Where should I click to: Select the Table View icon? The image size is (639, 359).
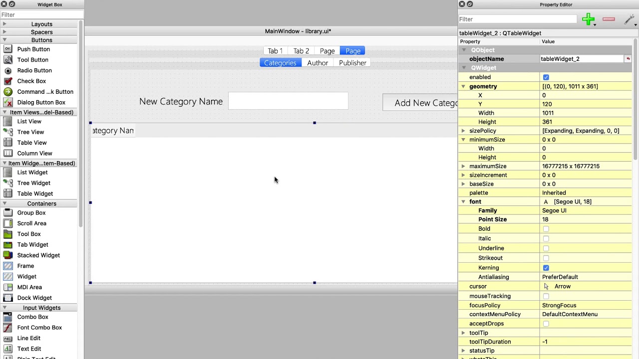8,143
